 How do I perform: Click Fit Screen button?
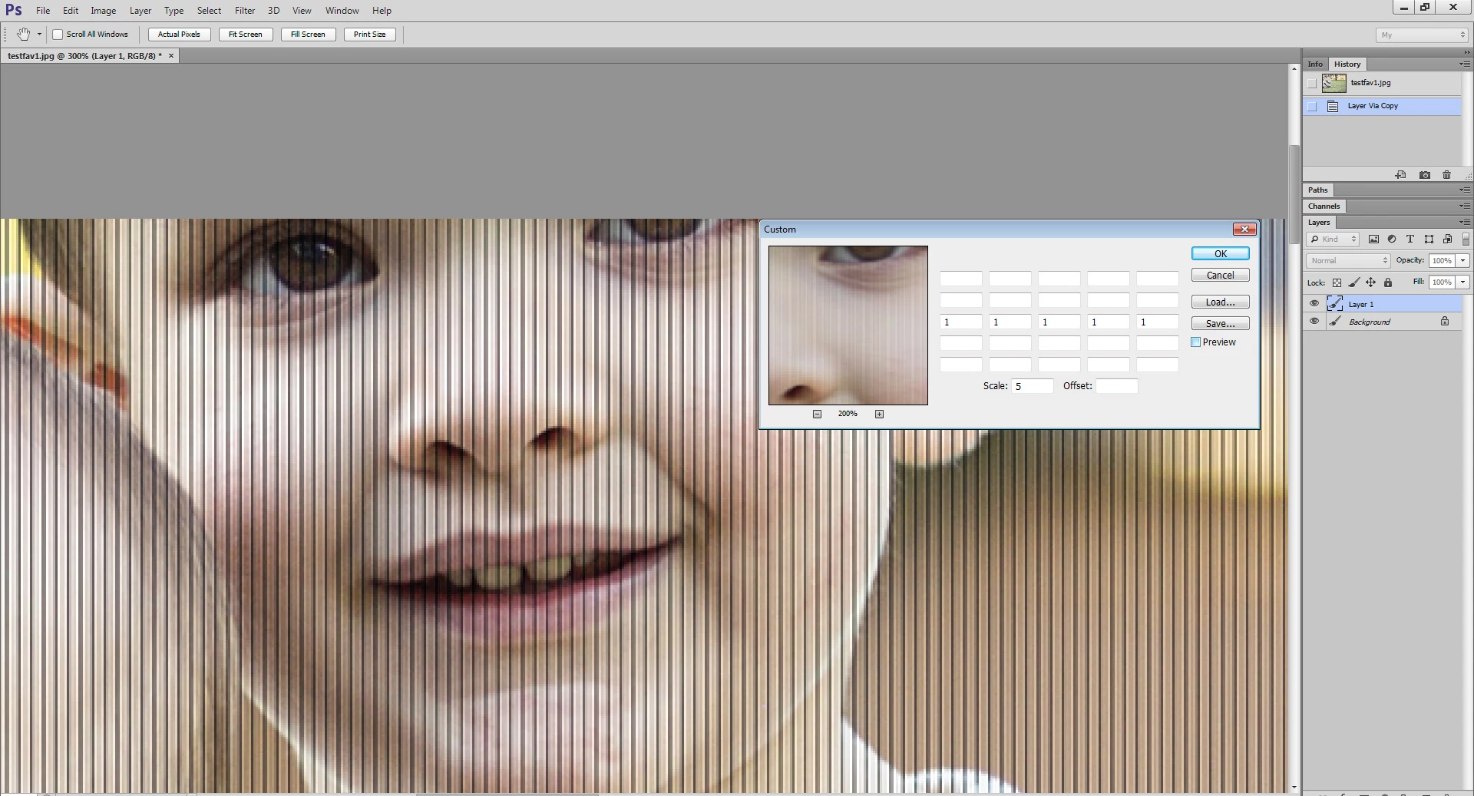246,35
